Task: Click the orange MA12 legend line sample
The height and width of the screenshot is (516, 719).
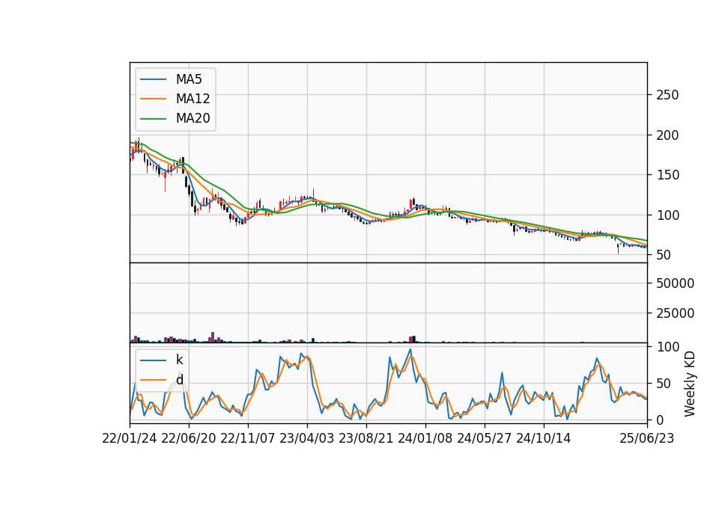Action: tap(153, 99)
